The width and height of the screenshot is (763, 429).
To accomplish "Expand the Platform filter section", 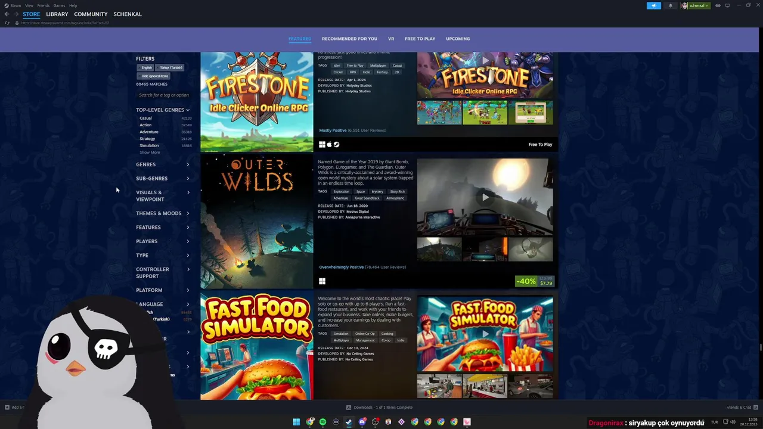I will pos(163,290).
